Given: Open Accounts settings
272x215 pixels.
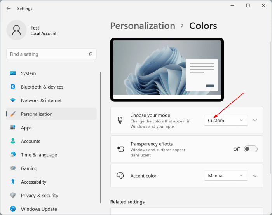Looking at the screenshot, I should tap(51, 141).
